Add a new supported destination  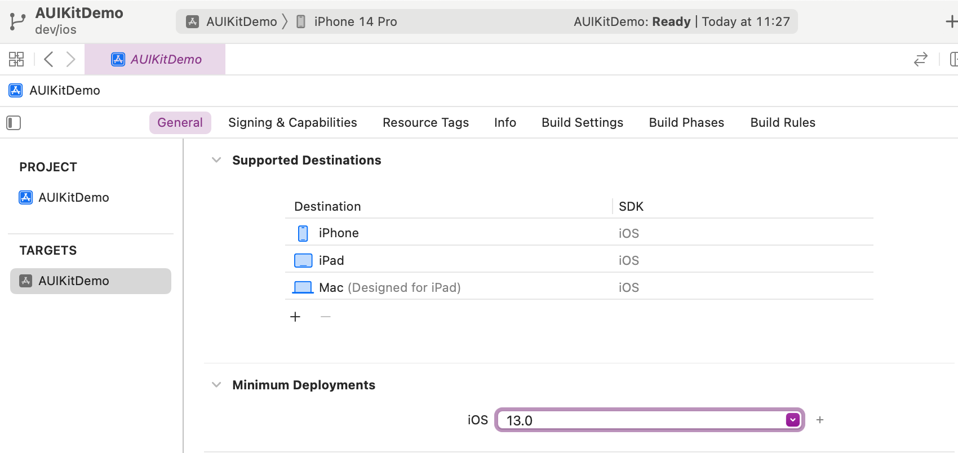[x=295, y=317]
